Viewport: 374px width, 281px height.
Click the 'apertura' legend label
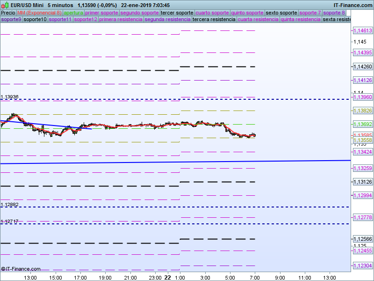[73, 13]
